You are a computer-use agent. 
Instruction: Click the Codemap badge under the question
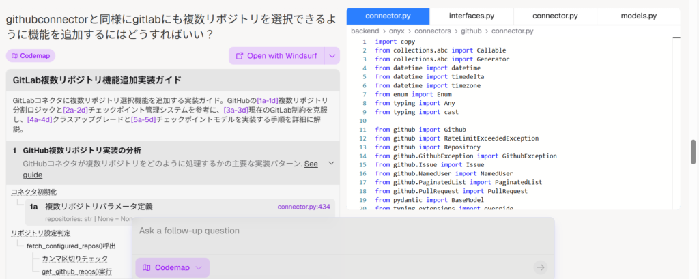[x=31, y=56]
